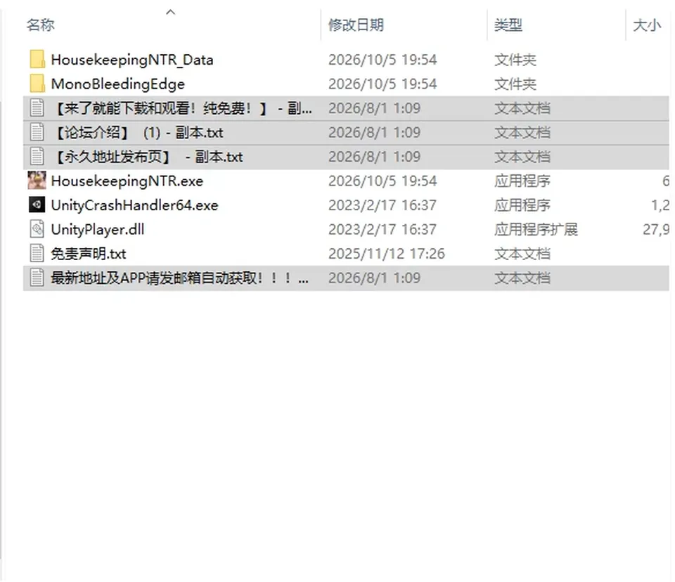Select the file 【来了就能下载和观看！纯免费！】

pos(181,108)
